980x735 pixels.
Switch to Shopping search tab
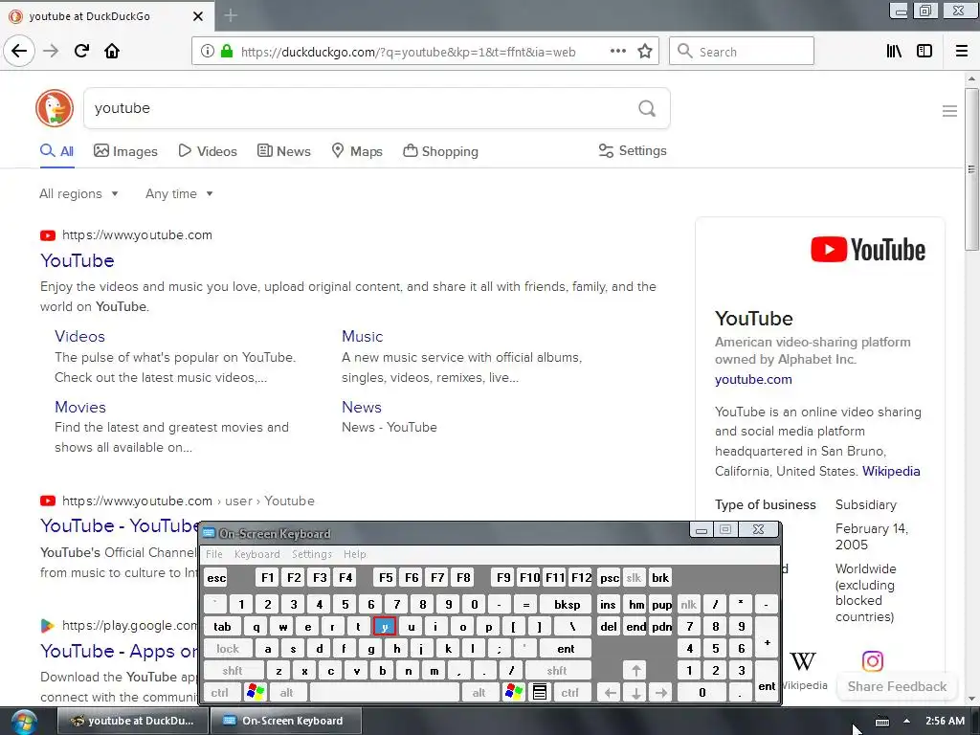click(440, 151)
